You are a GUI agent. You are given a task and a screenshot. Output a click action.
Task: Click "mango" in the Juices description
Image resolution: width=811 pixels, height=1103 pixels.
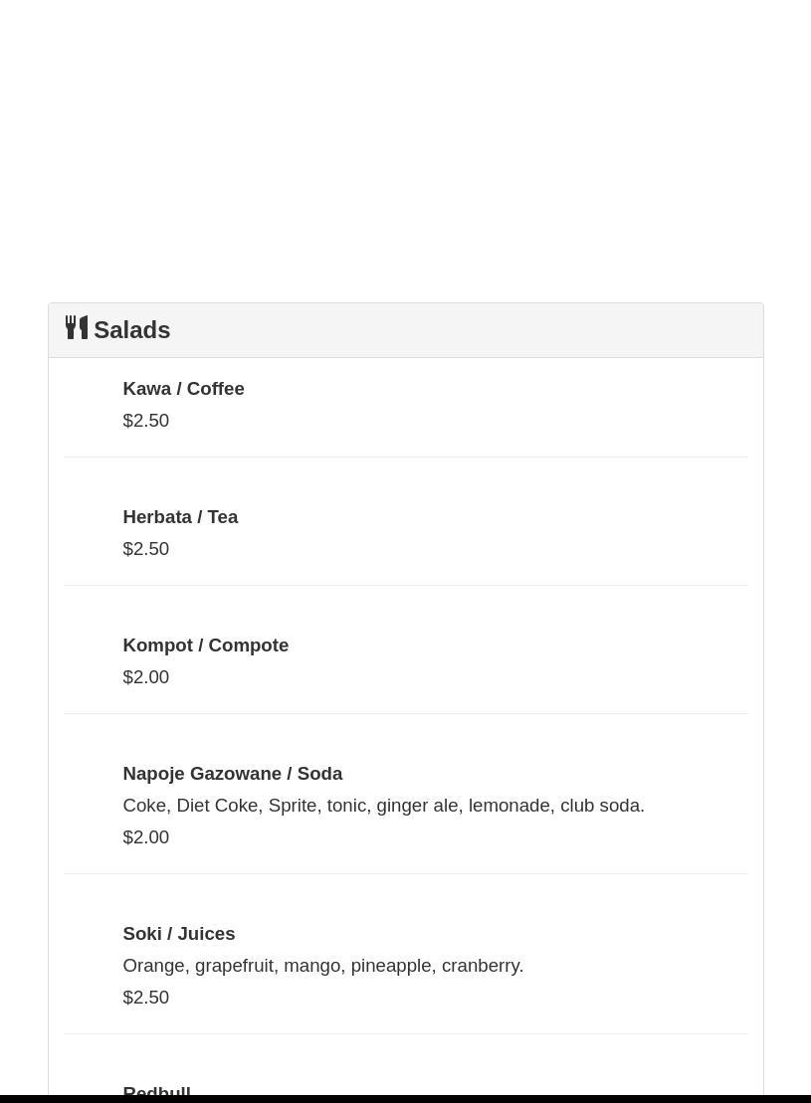pyautogui.click(x=311, y=966)
